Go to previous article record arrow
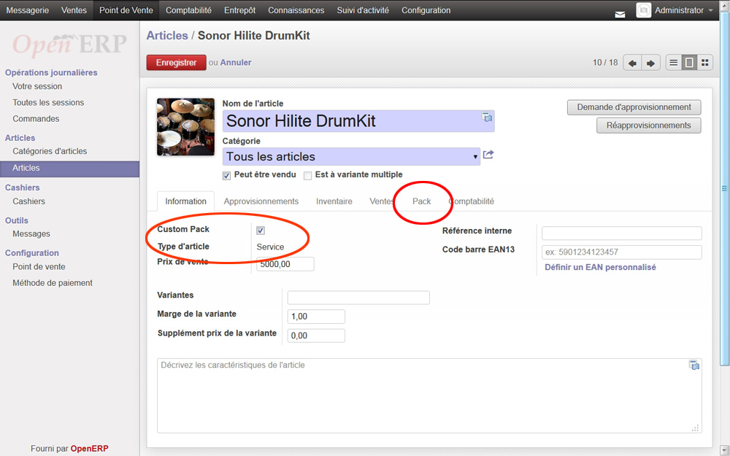 point(632,63)
